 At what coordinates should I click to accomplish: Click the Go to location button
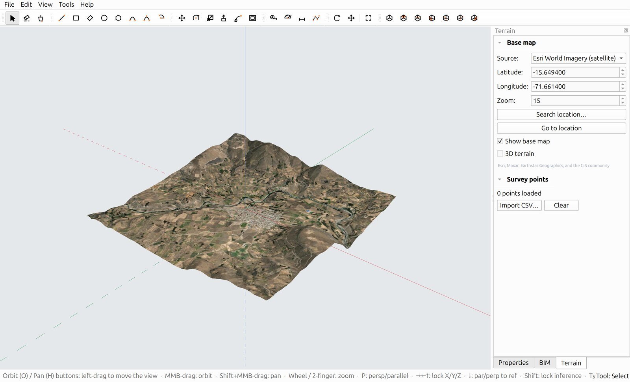561,128
